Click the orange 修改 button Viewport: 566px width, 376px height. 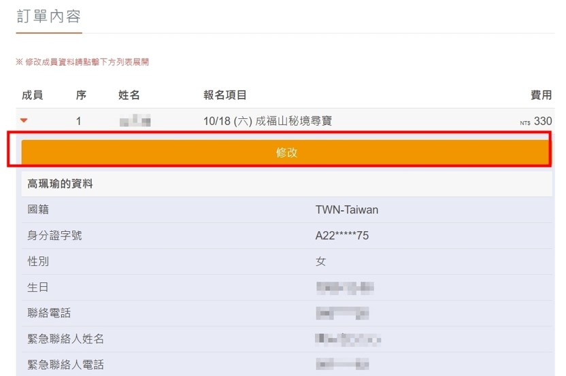(286, 153)
